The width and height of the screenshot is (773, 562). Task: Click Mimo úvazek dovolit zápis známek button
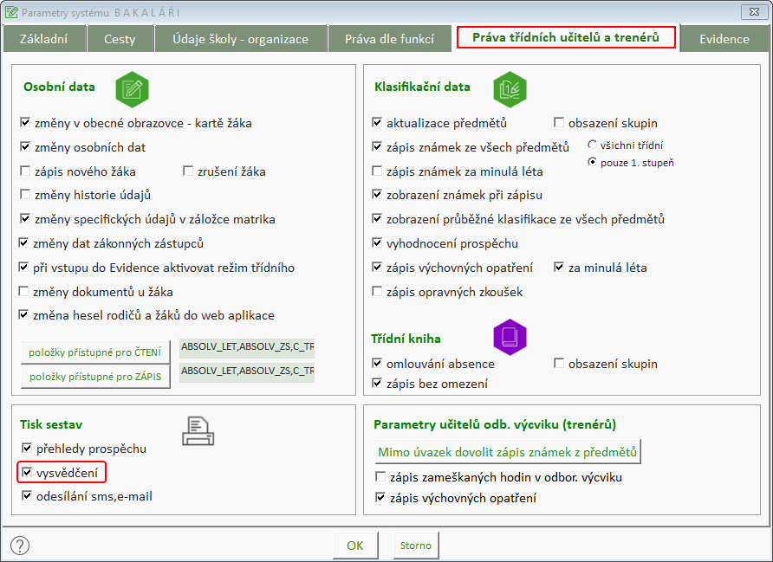pos(507,452)
